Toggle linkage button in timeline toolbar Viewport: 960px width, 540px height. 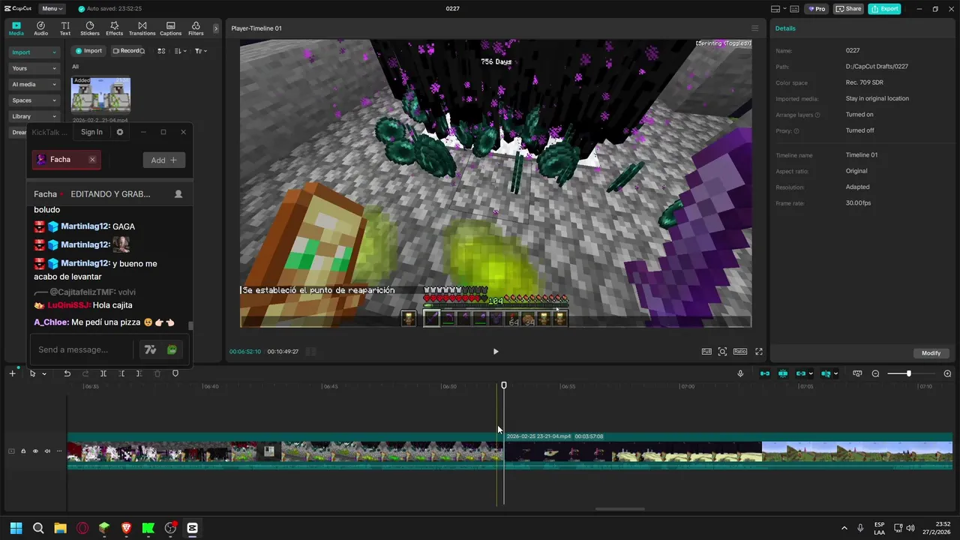801,373
